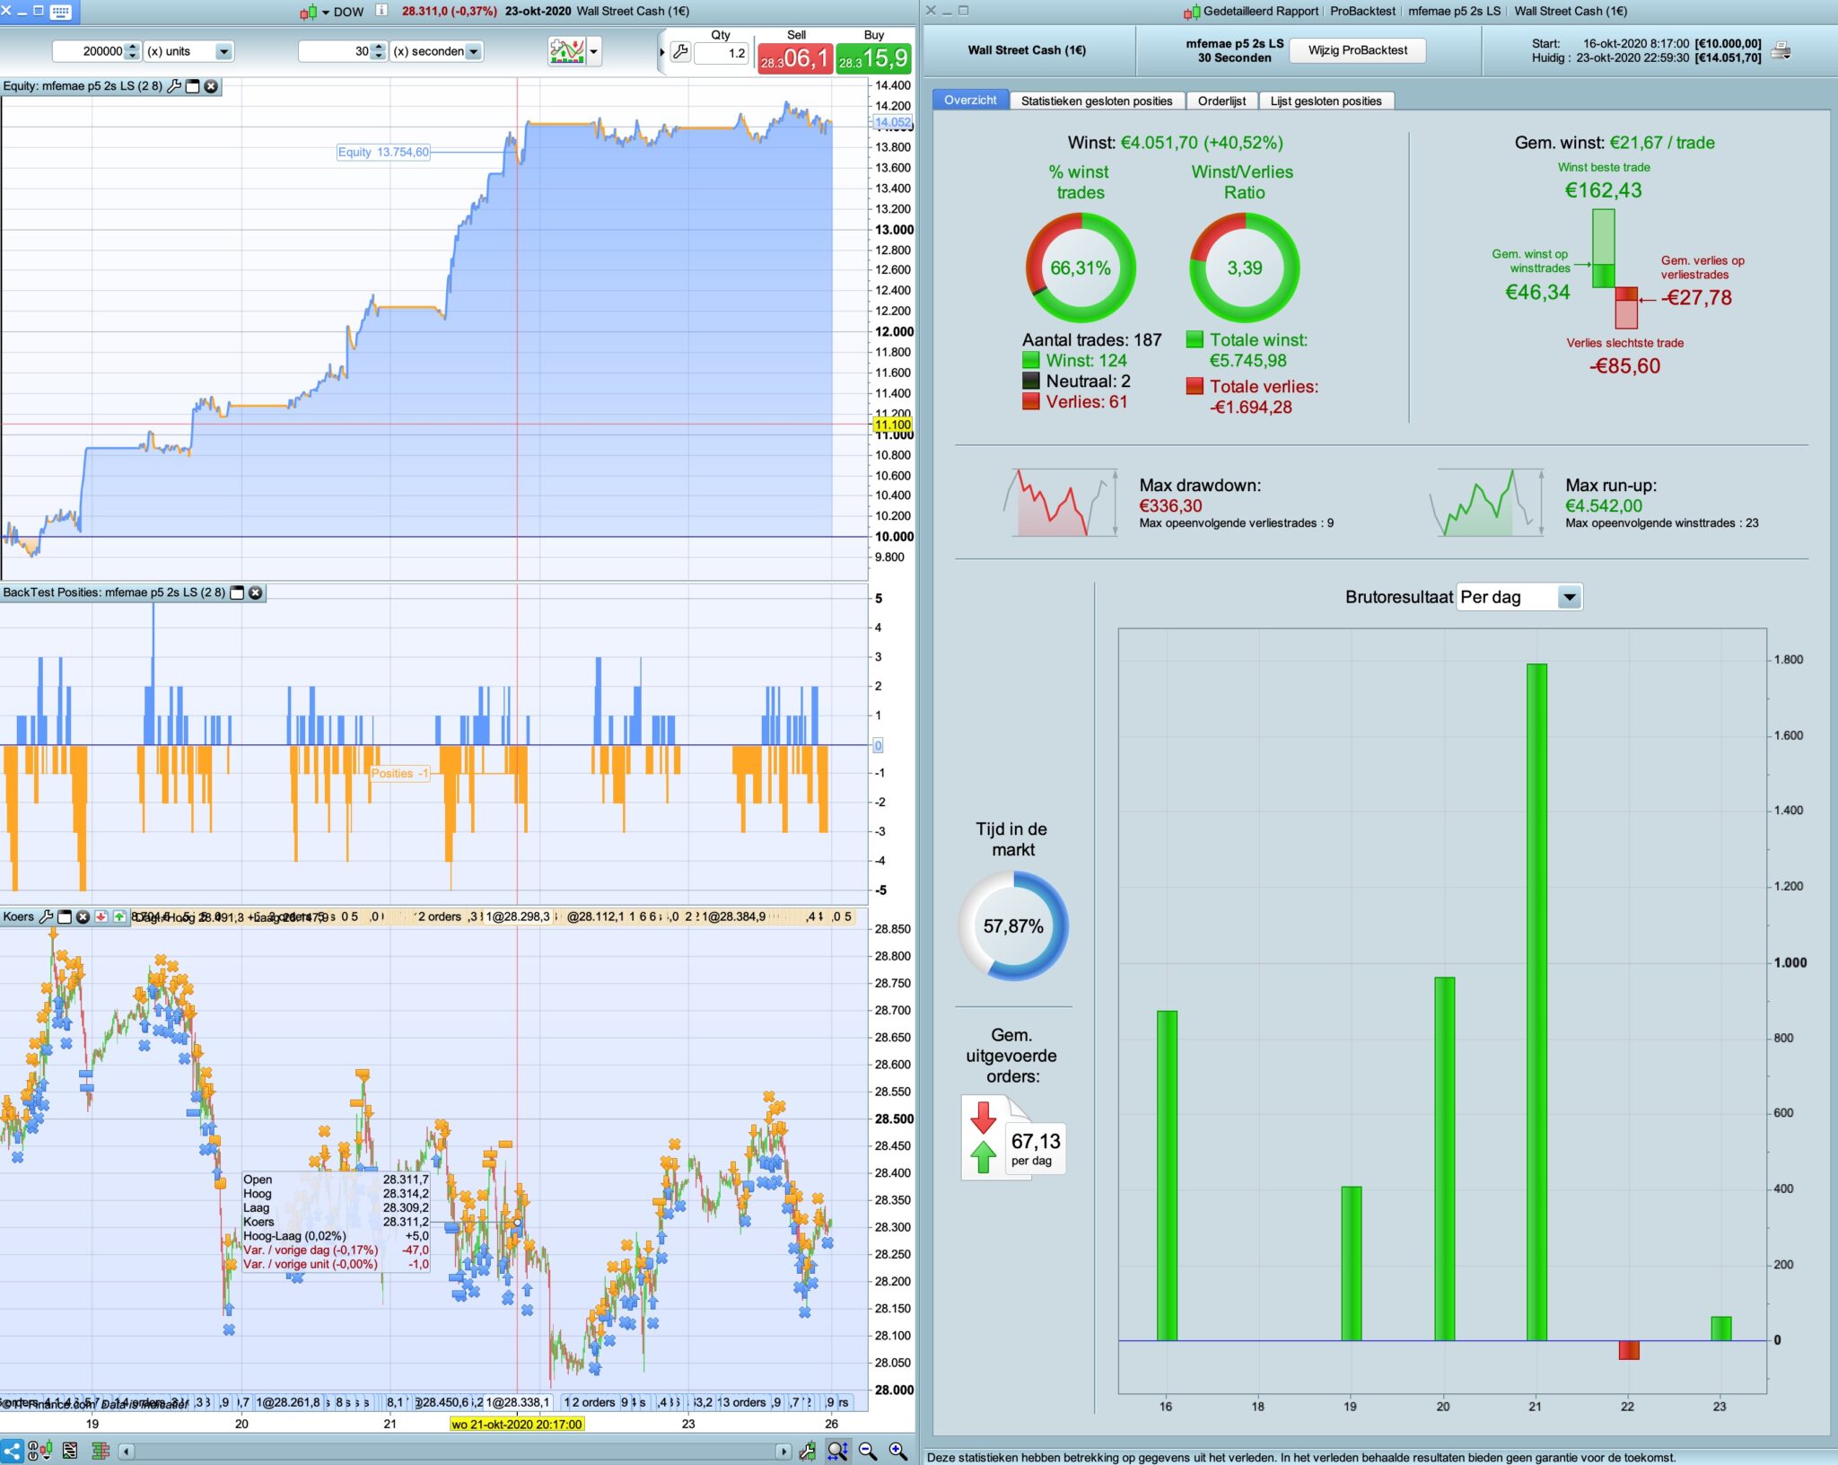Toggle the order book ladder icon

pos(100,1451)
